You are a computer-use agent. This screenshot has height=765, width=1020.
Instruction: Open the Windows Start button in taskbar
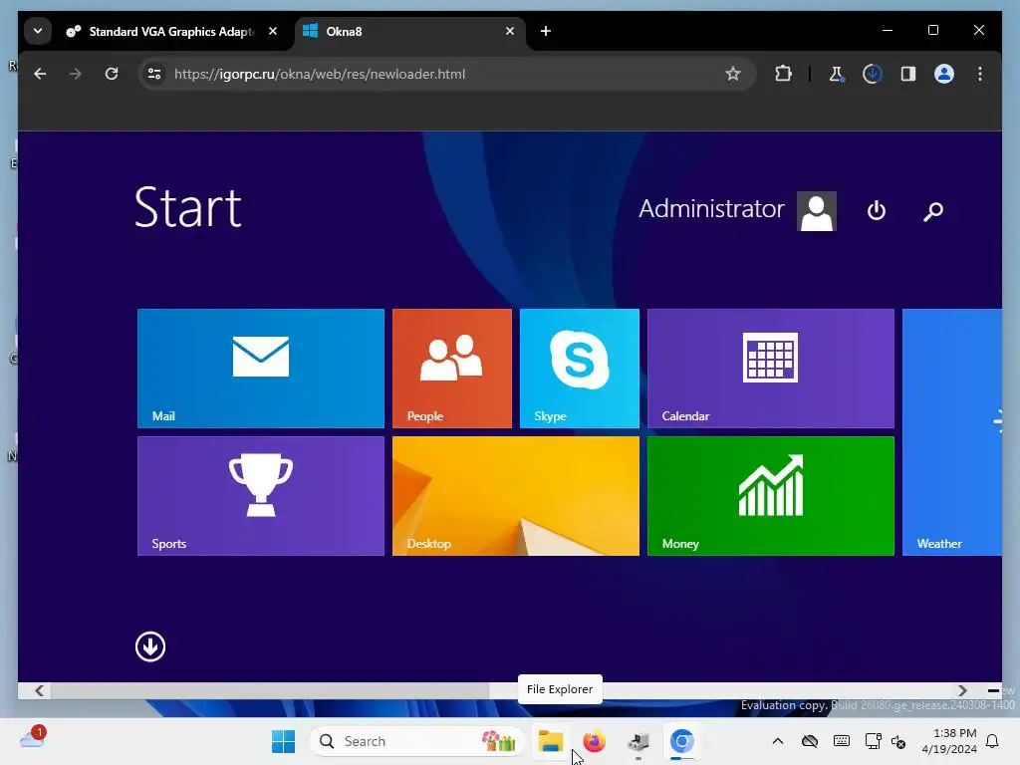(x=283, y=741)
